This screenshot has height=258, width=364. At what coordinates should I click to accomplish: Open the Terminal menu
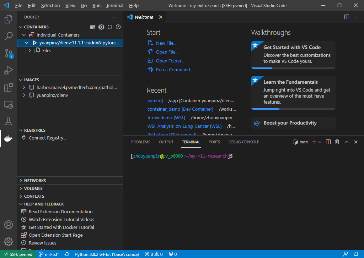click(115, 5)
